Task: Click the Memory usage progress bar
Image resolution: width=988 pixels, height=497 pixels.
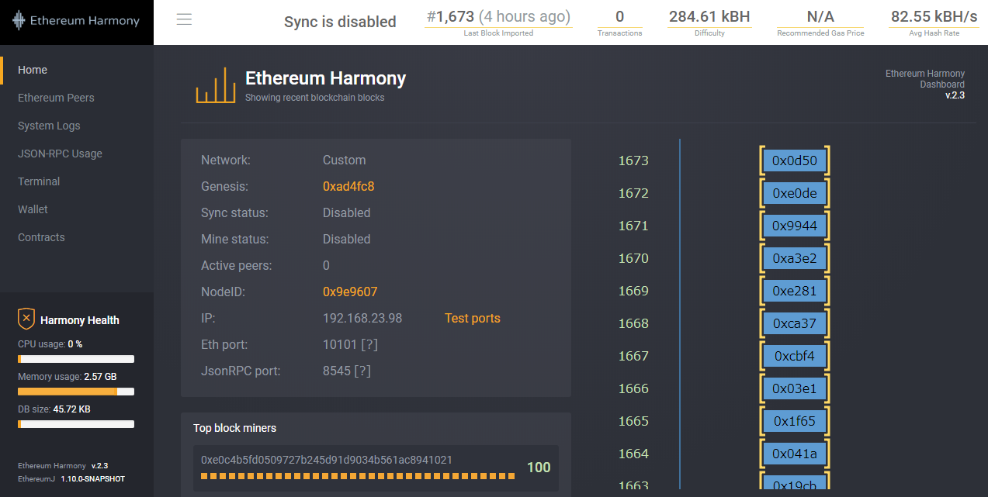Action: [x=76, y=392]
